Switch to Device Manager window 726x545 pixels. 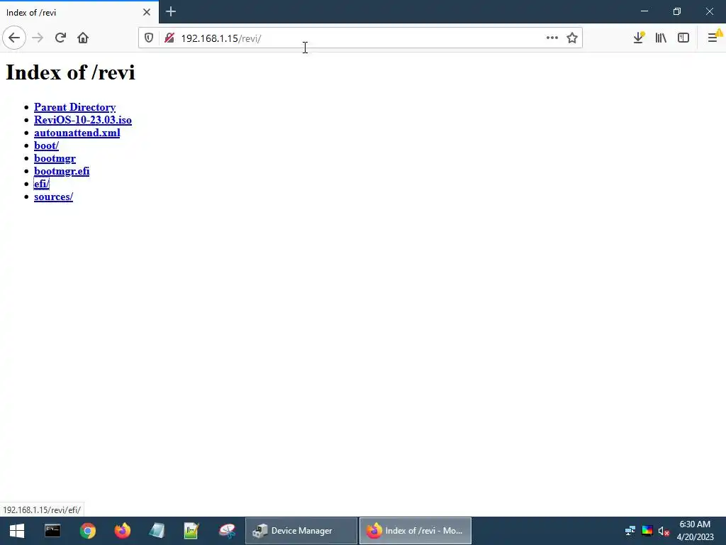pyautogui.click(x=301, y=531)
